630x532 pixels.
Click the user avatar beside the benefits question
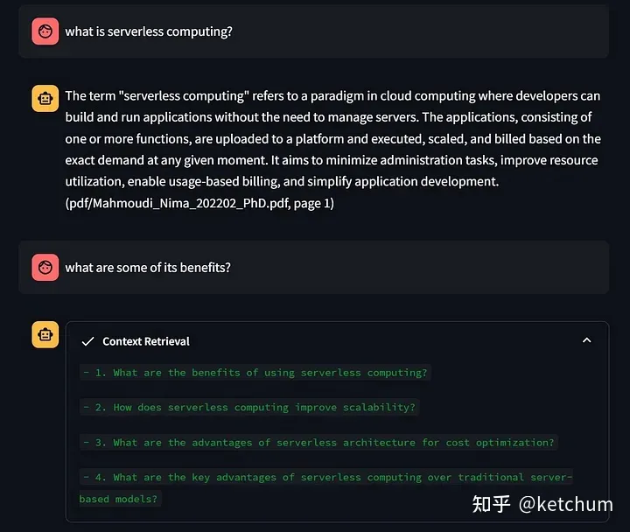(45, 268)
